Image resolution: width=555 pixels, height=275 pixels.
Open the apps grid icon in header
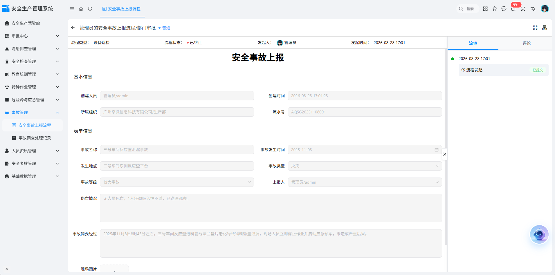(485, 9)
